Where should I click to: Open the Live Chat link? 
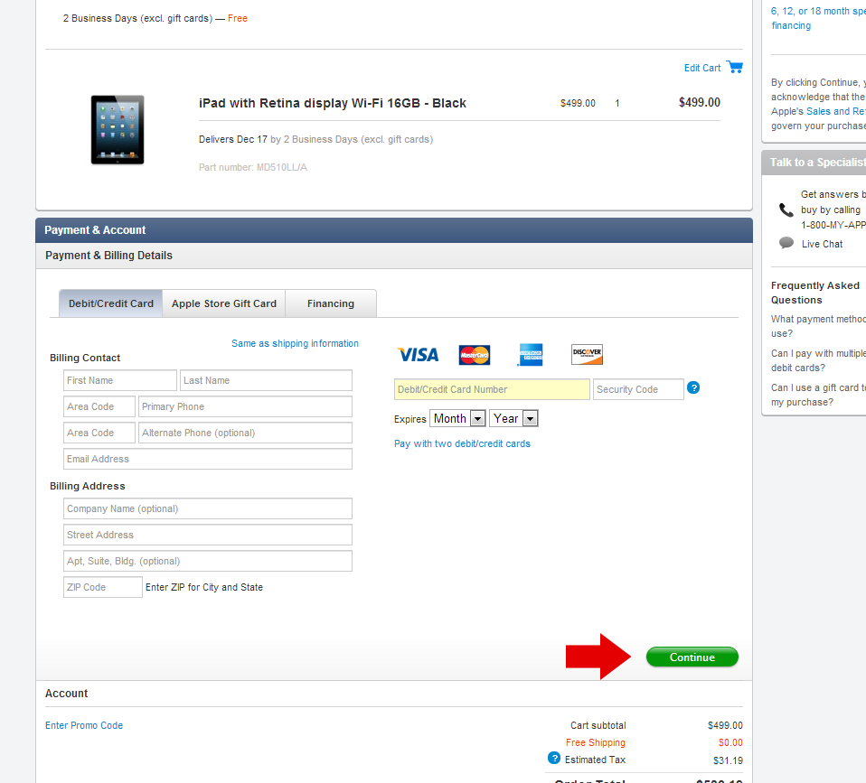click(x=822, y=244)
